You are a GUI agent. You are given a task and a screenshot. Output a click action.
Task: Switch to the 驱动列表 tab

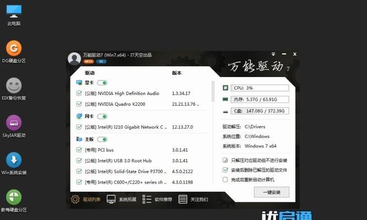[x=86, y=200]
